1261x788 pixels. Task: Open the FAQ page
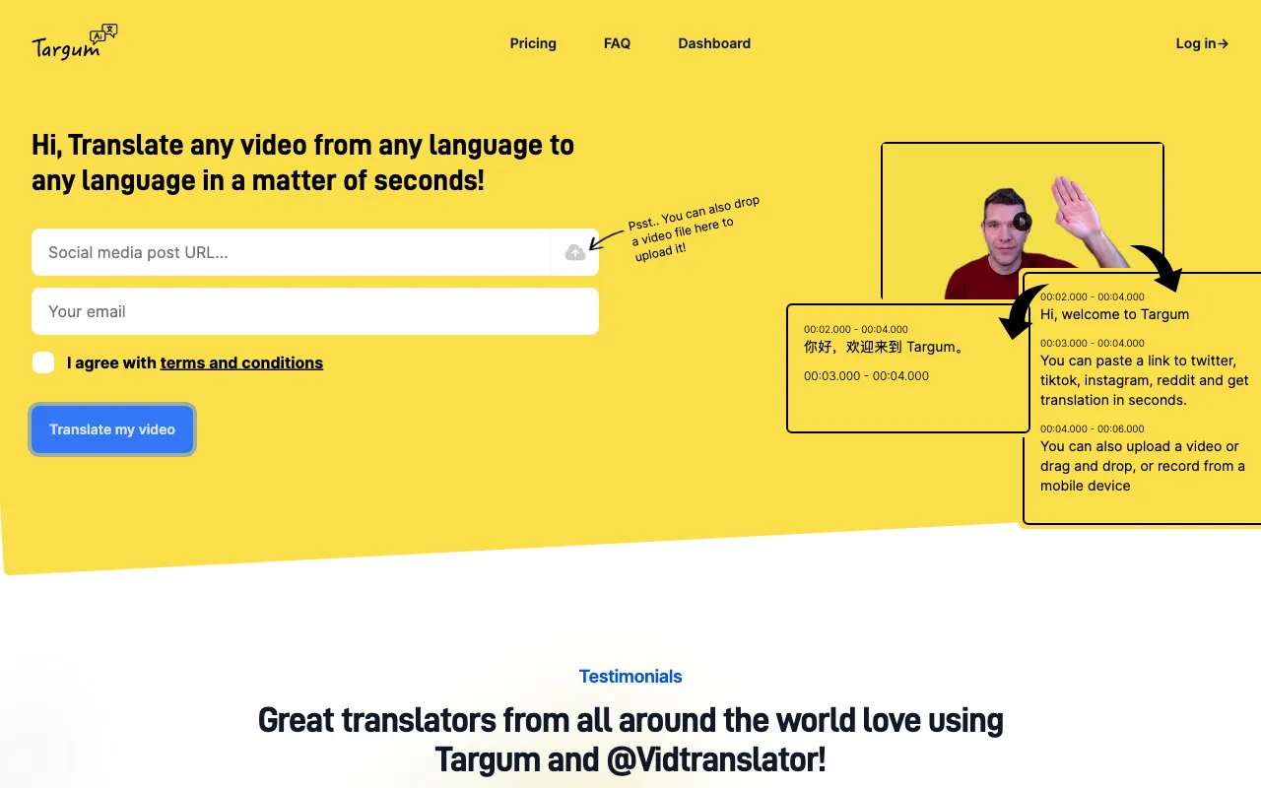[617, 43]
